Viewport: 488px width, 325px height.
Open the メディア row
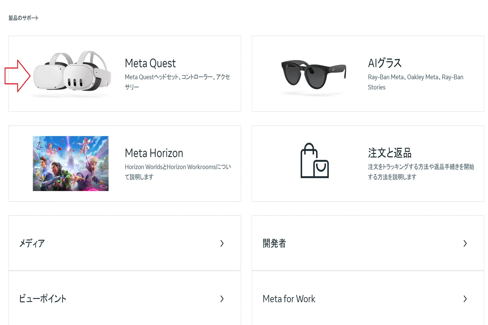point(125,243)
